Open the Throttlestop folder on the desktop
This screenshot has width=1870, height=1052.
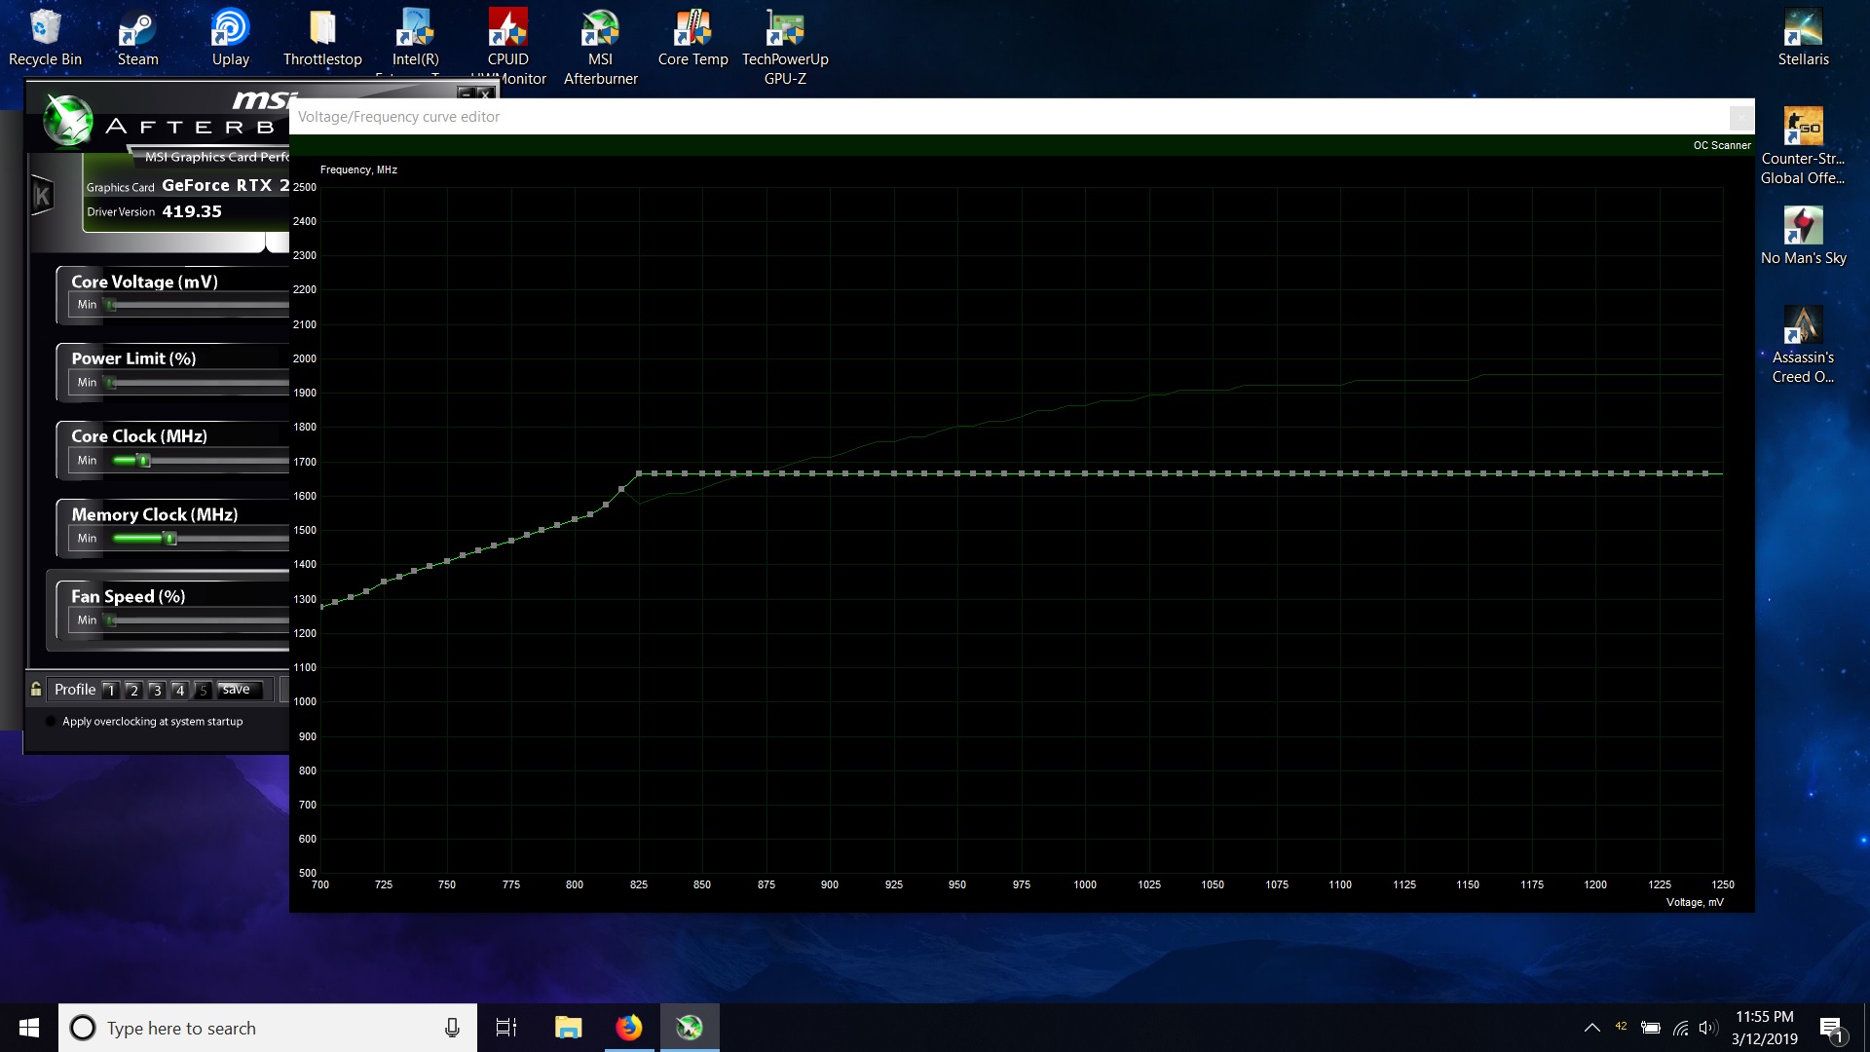322,39
